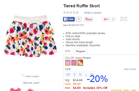Open the View Larger link
This screenshot has width=139, height=91.
pos(32,76)
